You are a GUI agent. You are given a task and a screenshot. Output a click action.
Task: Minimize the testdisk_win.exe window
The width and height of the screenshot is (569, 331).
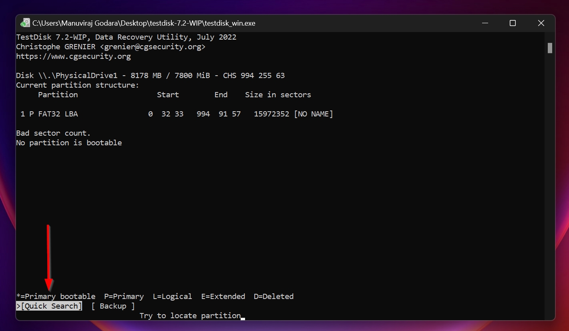pyautogui.click(x=484, y=23)
